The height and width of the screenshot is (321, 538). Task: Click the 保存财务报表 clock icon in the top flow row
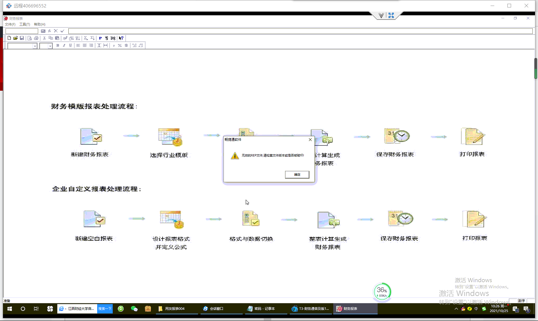[x=397, y=136]
